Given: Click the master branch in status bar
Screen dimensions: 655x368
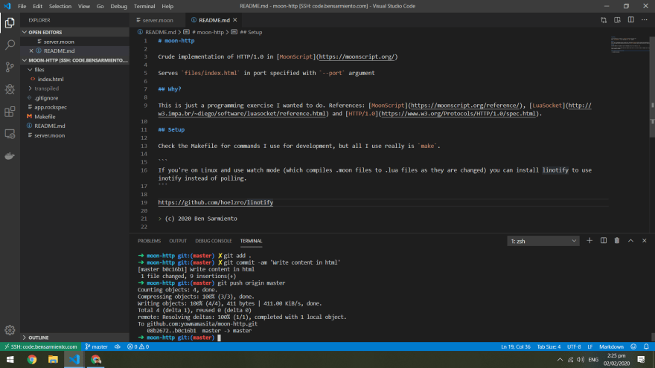Looking at the screenshot, I should [x=97, y=346].
